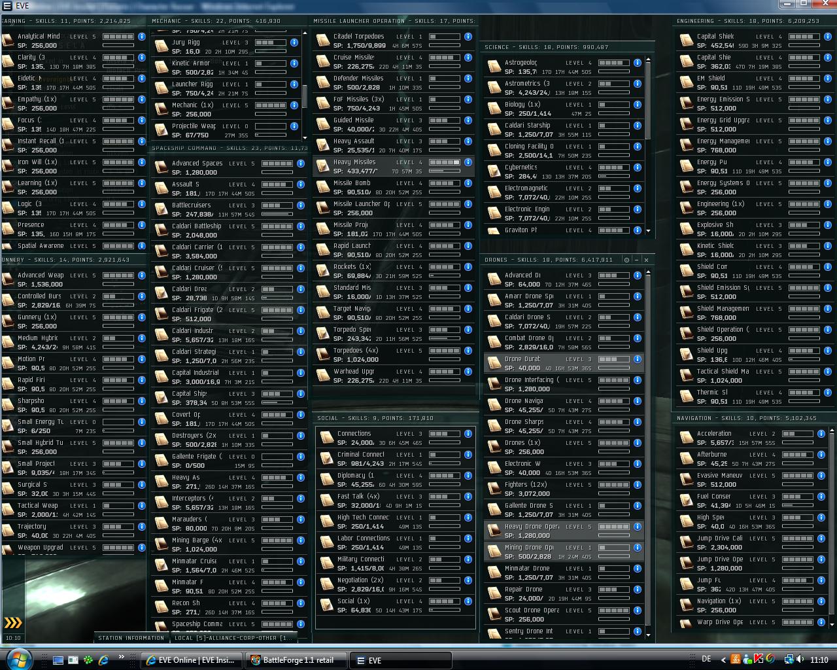The width and height of the screenshot is (837, 670).
Task: Click the Show Desktop quick launch icon
Action: pyautogui.click(x=58, y=660)
